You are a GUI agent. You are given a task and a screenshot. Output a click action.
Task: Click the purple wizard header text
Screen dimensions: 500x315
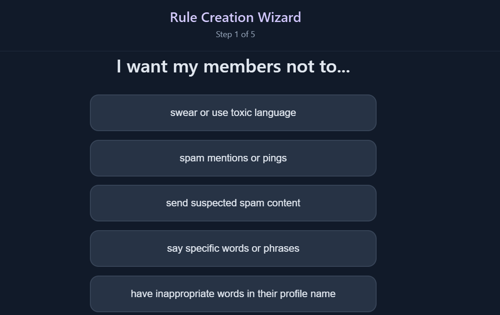click(x=235, y=17)
